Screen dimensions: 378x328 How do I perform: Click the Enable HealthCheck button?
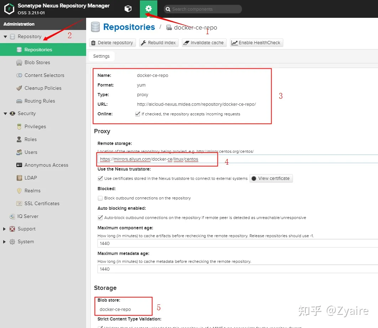pos(256,43)
